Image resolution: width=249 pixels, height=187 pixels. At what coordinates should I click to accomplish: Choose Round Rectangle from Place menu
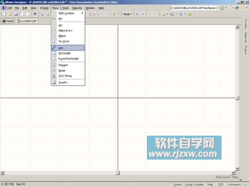tap(68, 58)
